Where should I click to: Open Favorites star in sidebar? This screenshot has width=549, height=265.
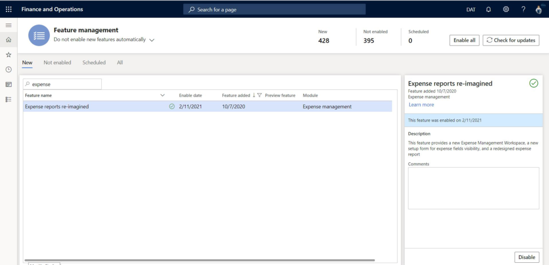(x=9, y=55)
